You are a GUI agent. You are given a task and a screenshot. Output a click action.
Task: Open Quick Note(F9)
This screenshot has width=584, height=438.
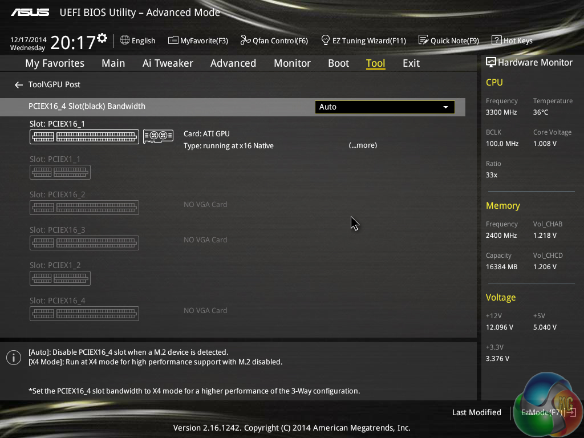(x=449, y=40)
